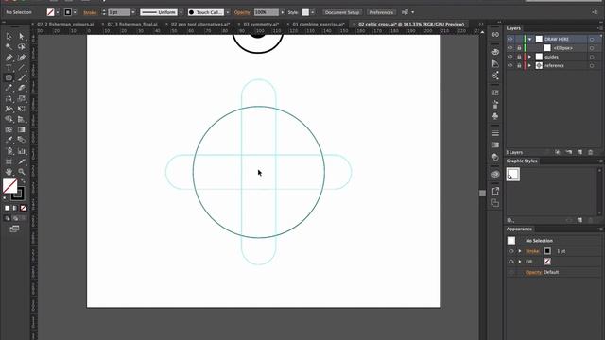
Task: Switch to the 03 symmetry.ai tab
Action: (x=261, y=24)
